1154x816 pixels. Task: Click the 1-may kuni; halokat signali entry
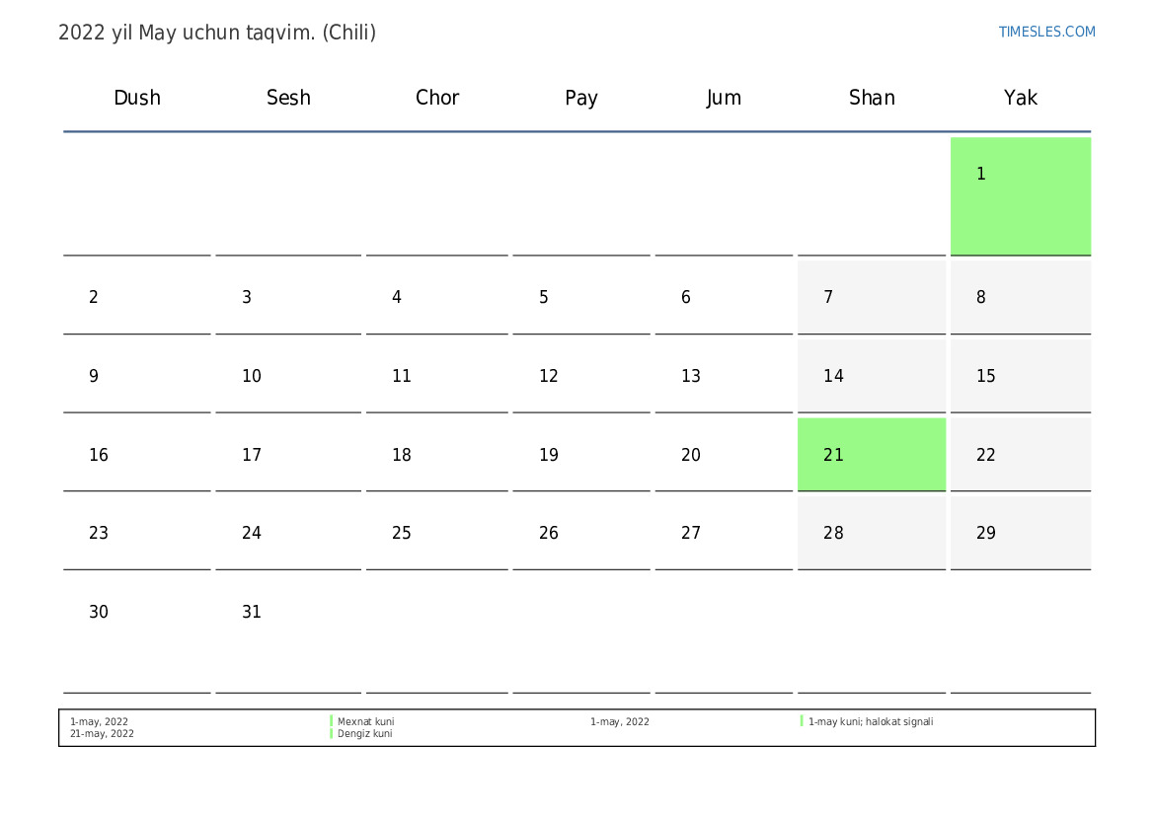point(870,721)
